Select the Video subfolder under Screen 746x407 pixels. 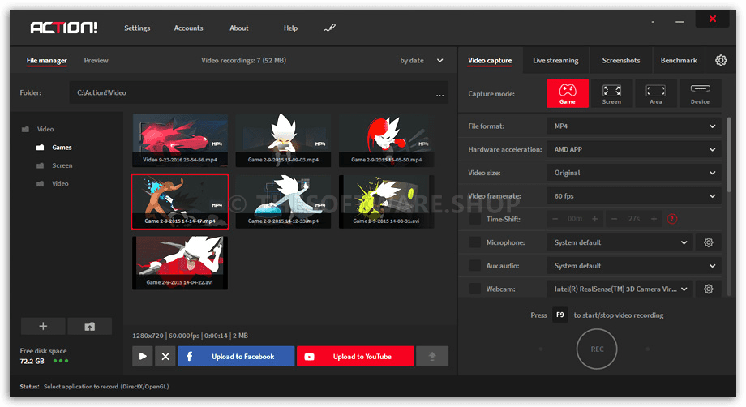click(53, 183)
